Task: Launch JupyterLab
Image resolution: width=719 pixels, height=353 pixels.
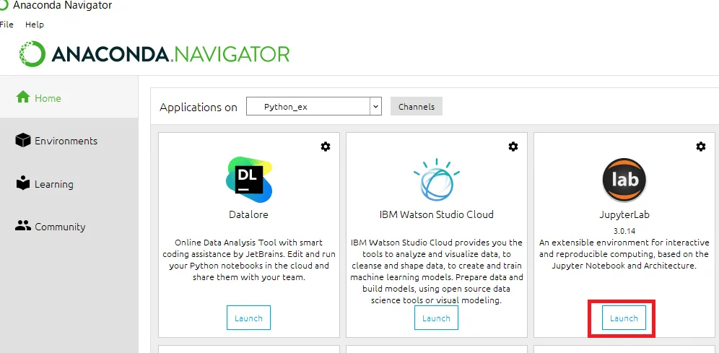Action: [624, 318]
